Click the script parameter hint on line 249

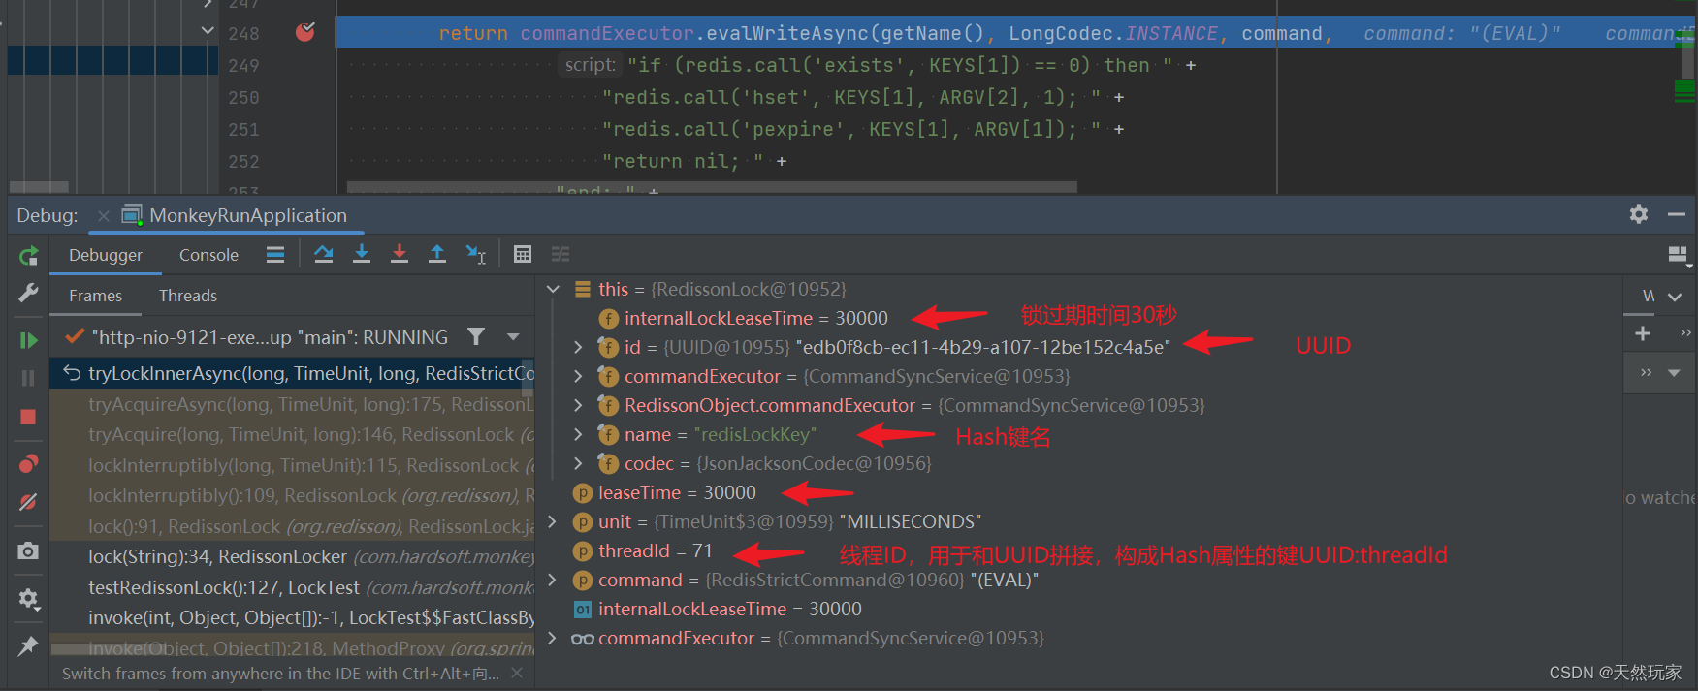coord(590,65)
